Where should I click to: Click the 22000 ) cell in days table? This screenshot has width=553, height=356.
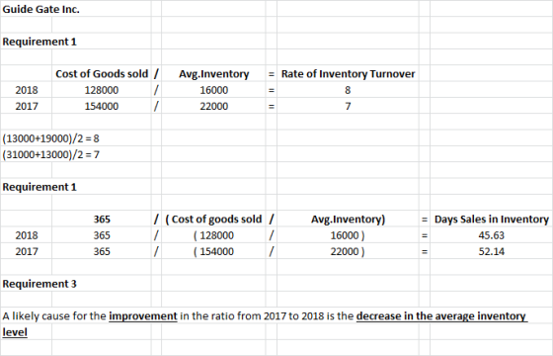coord(348,252)
